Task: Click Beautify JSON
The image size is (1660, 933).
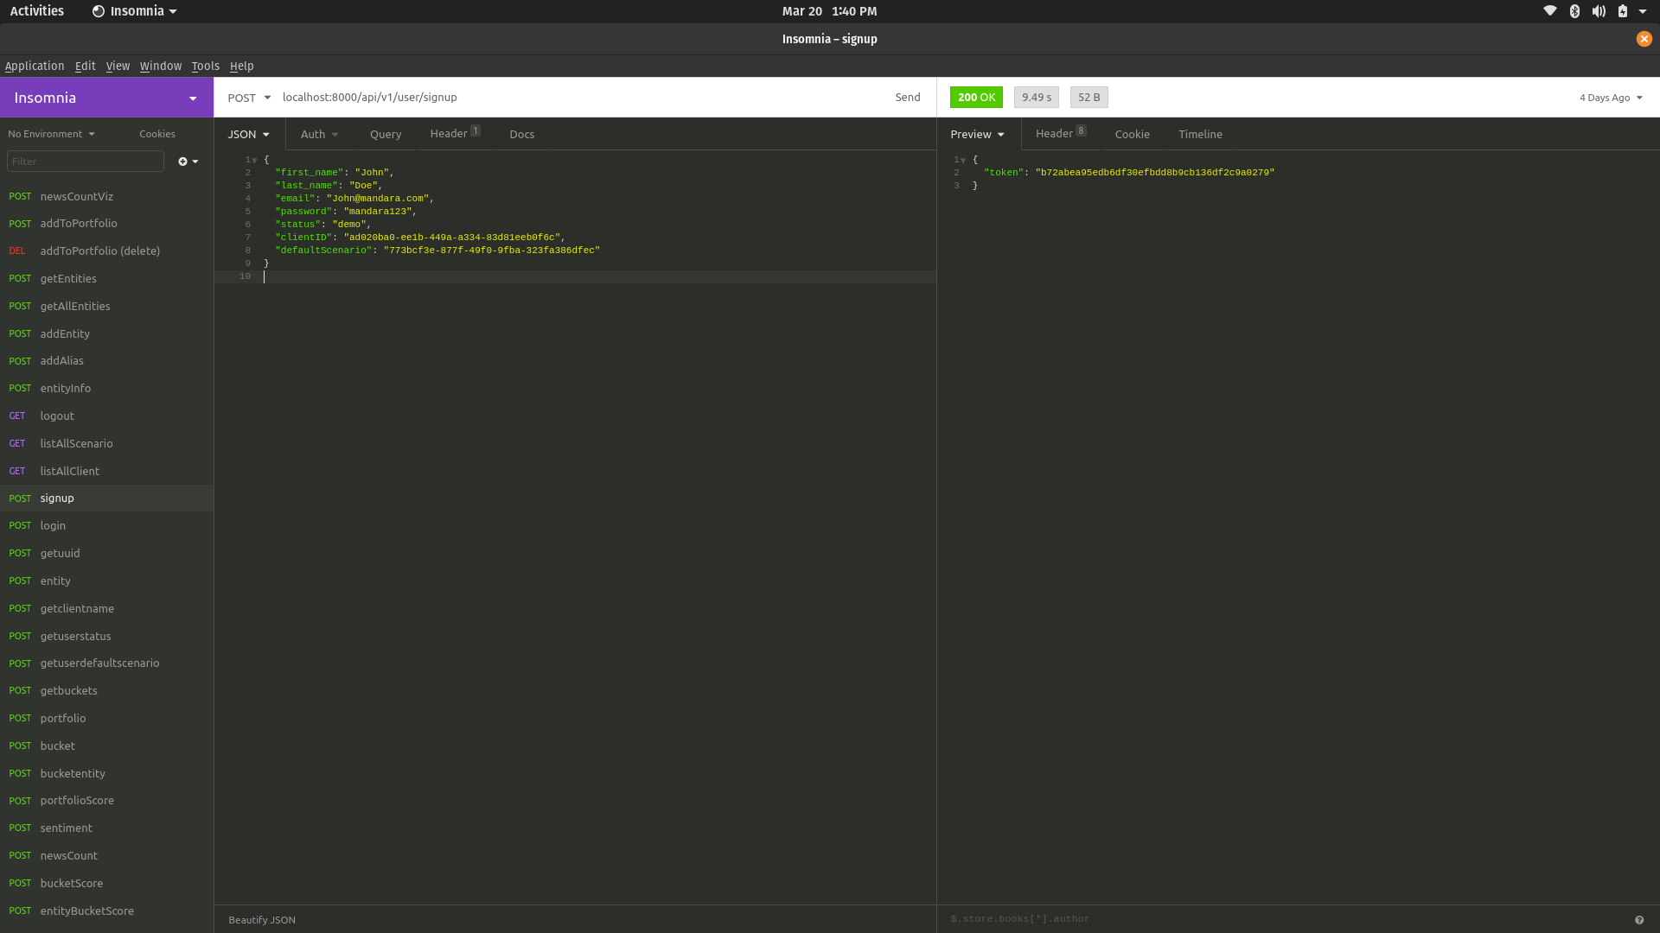Action: [x=262, y=919]
